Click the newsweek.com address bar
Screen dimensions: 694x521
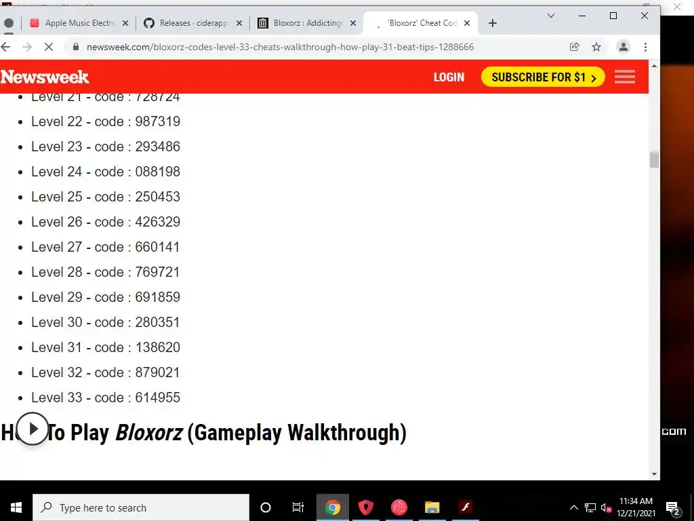pos(280,47)
